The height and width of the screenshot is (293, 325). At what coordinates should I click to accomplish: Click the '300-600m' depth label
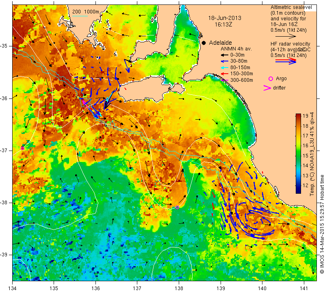(241, 80)
